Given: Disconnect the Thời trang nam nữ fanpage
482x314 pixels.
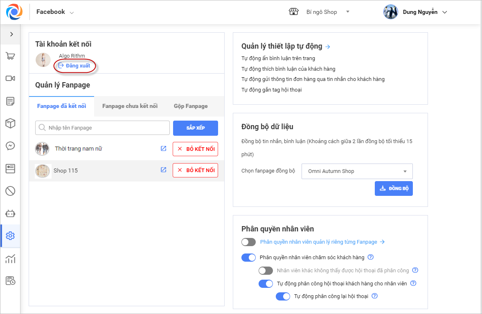Looking at the screenshot, I should 195,149.
